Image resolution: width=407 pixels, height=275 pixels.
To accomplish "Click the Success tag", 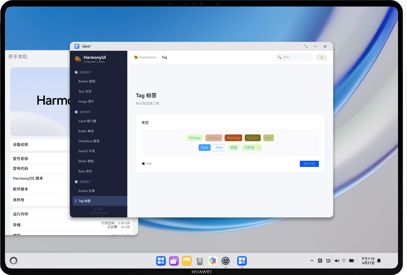I will point(214,138).
